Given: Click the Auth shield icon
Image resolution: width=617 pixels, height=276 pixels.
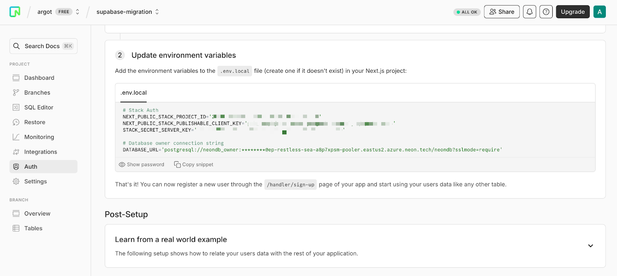Looking at the screenshot, I should coord(16,167).
